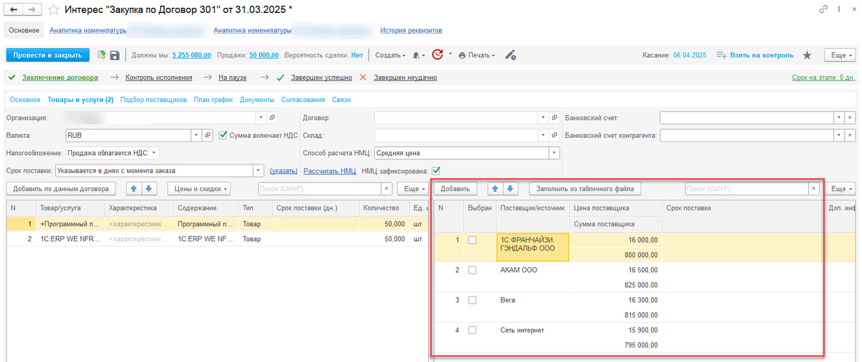Open the Согласования tab
Image resolution: width=862 pixels, height=362 pixels.
pos(302,100)
